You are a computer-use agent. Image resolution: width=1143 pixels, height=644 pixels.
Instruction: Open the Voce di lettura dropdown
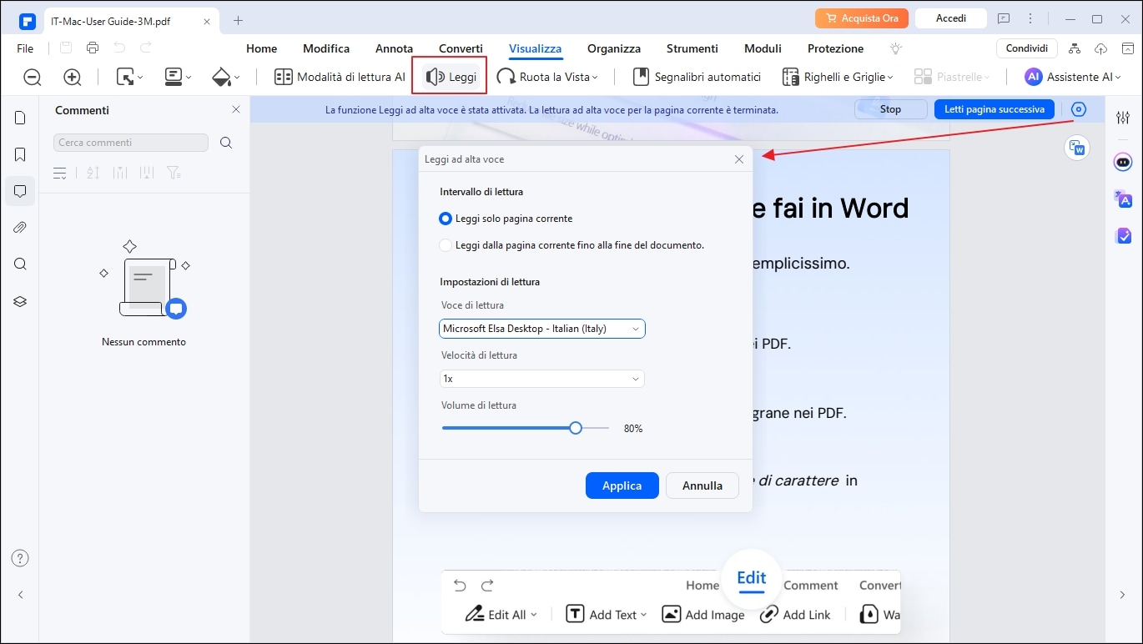(x=542, y=329)
